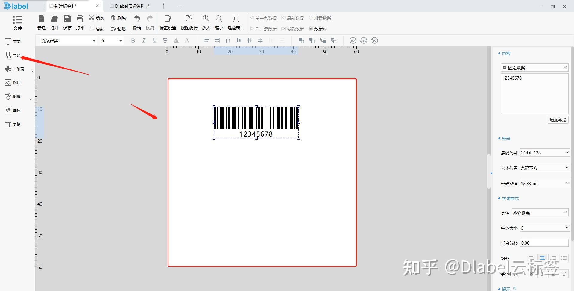Switch to the Dlabel云标签 tab
This screenshot has width=574, height=291.
130,6
